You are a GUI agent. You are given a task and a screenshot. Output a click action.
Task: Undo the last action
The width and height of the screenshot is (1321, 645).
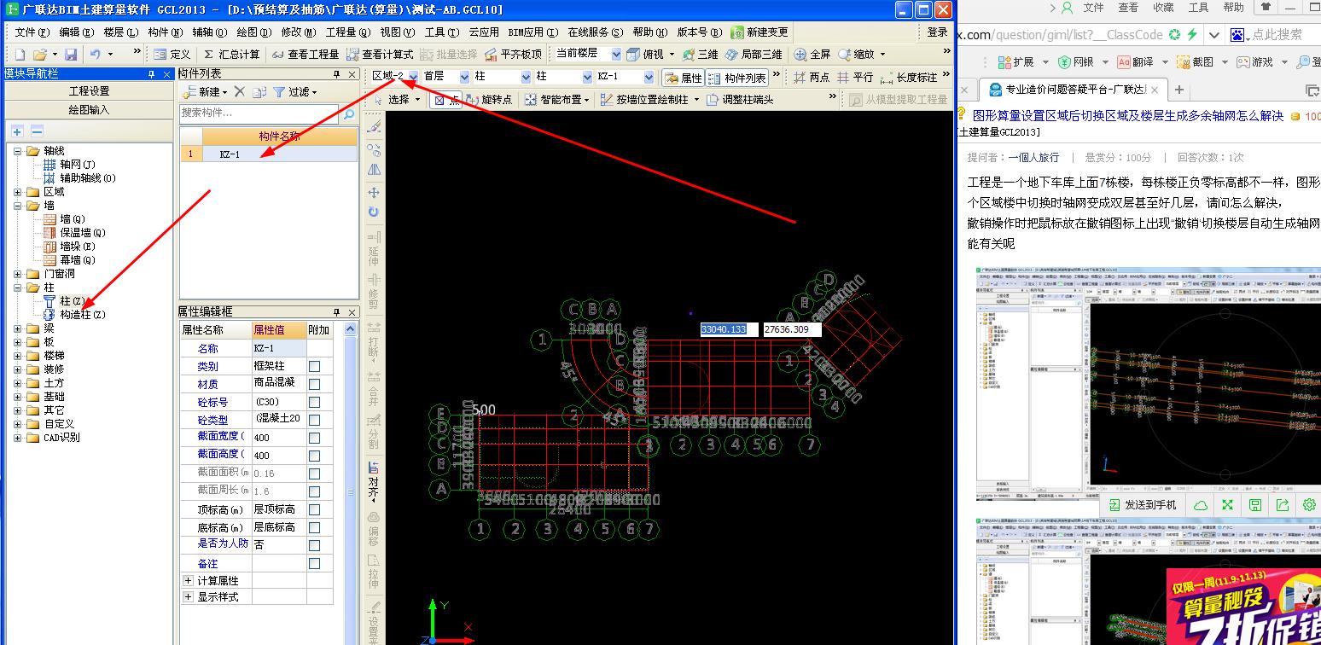click(96, 54)
